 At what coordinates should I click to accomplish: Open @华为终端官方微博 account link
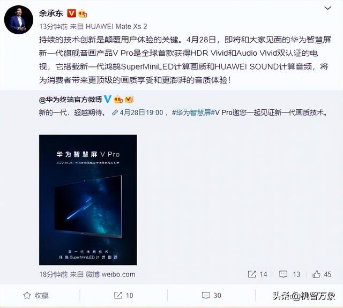coord(70,100)
